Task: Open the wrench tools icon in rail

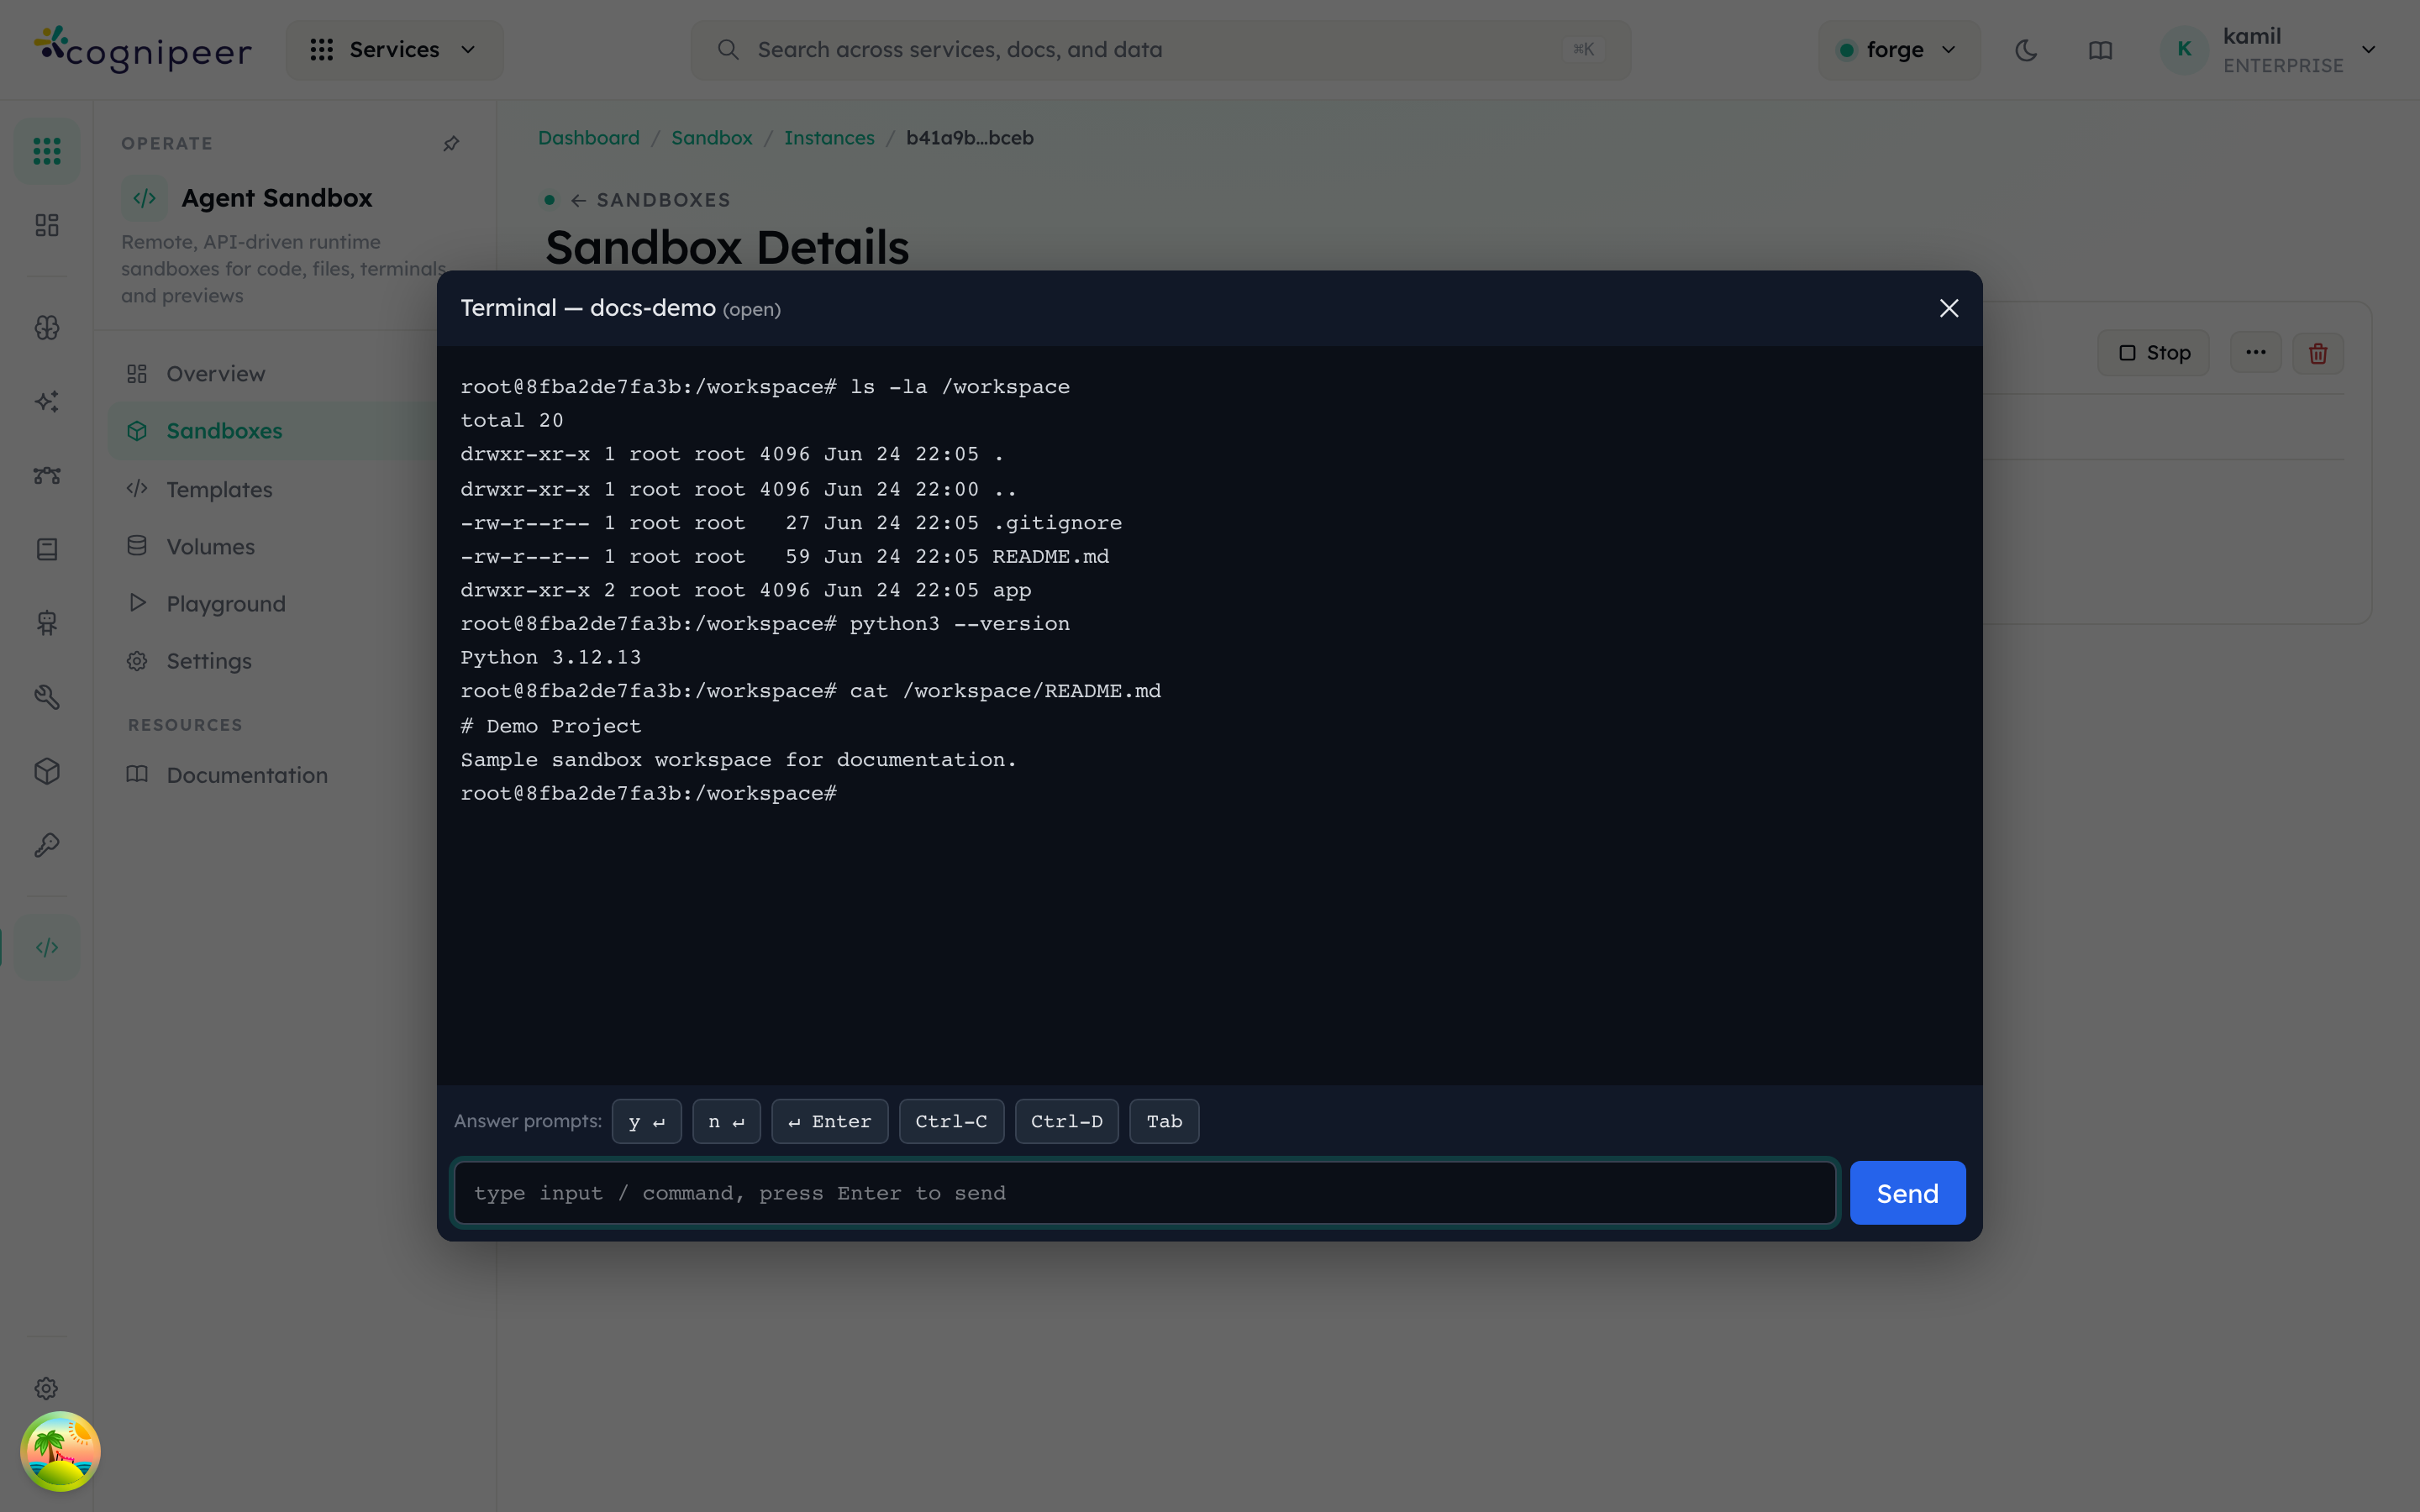Action: point(47,697)
